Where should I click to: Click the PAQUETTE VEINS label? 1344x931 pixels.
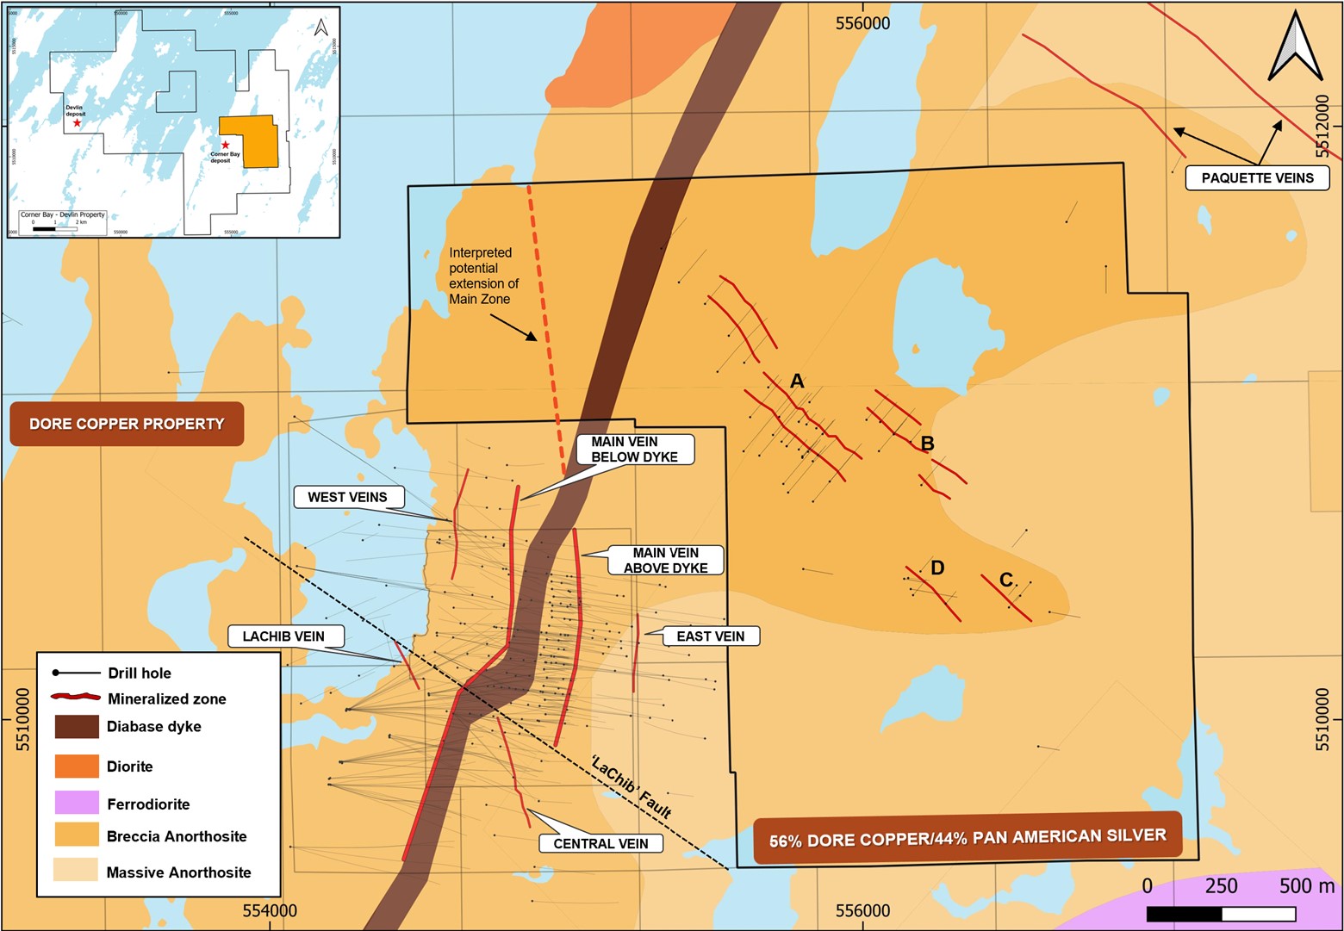click(x=1257, y=177)
